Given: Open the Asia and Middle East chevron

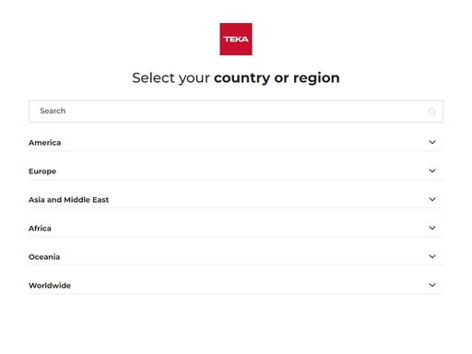Looking at the screenshot, I should (432, 199).
